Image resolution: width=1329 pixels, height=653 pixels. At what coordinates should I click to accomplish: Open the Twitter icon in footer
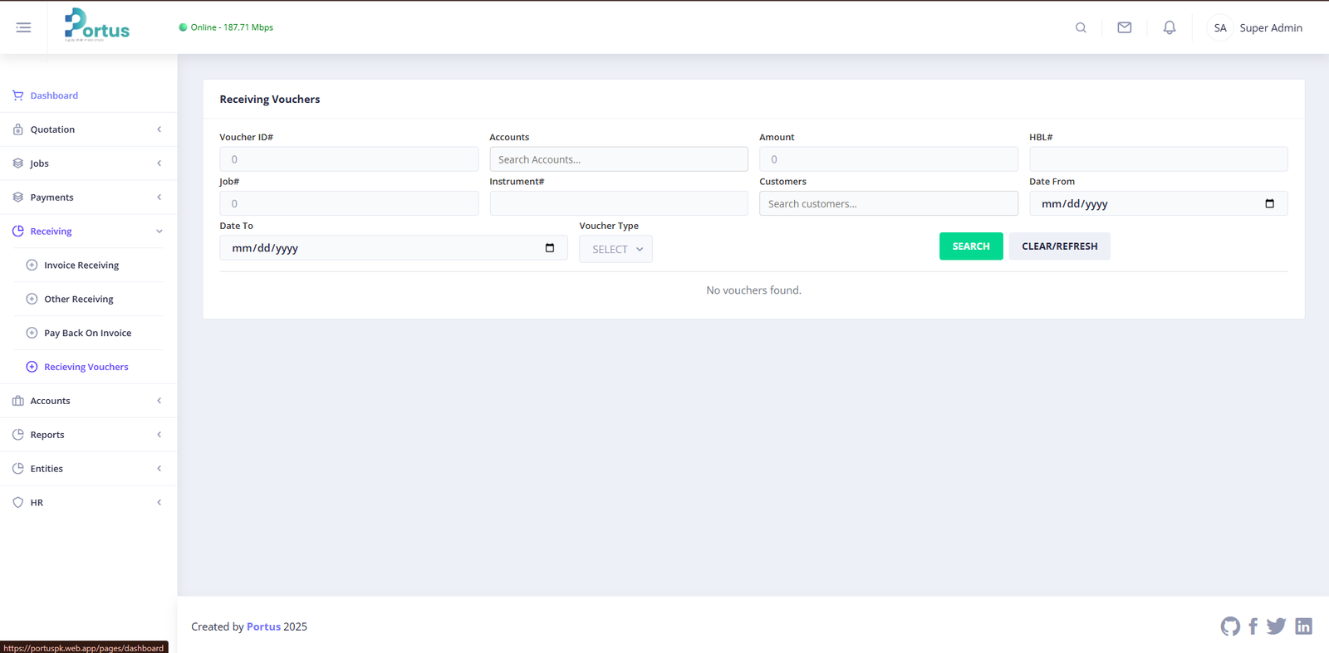pos(1276,626)
